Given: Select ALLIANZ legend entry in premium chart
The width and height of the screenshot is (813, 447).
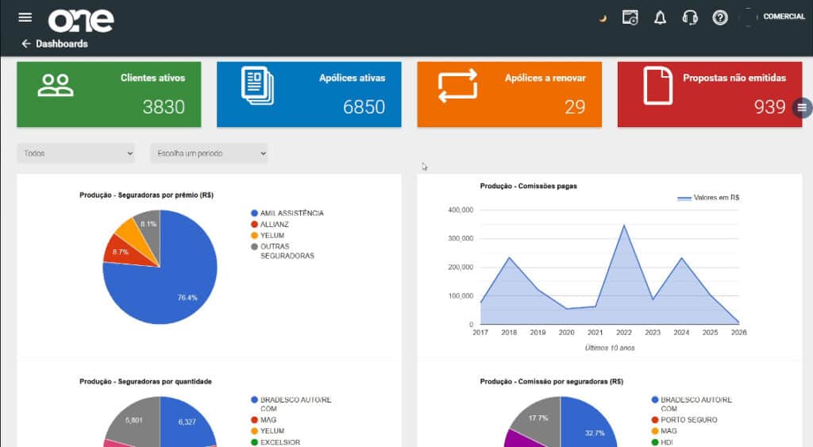Looking at the screenshot, I should 270,225.
